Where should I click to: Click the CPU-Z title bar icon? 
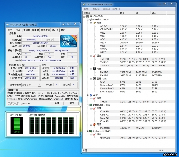click(x=8, y=25)
